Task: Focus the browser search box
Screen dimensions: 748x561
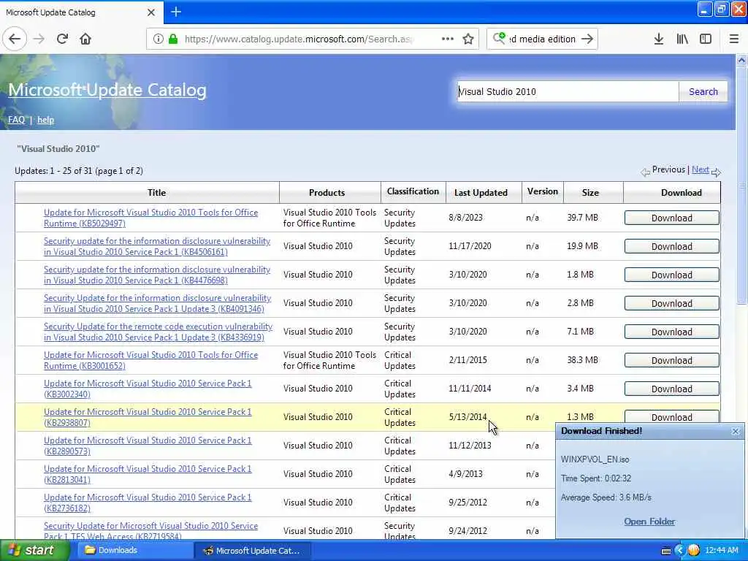Action: (543, 39)
